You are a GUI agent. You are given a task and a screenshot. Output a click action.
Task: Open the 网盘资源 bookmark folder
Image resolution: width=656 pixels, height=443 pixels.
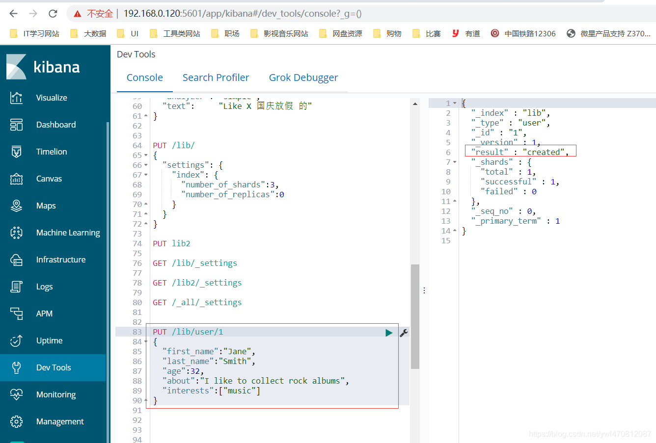(x=341, y=33)
